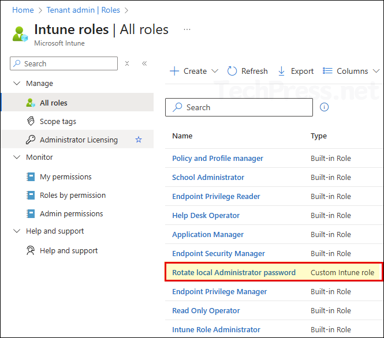The height and width of the screenshot is (338, 384).
Task: Click the Scope tags tag icon
Action: coord(31,121)
